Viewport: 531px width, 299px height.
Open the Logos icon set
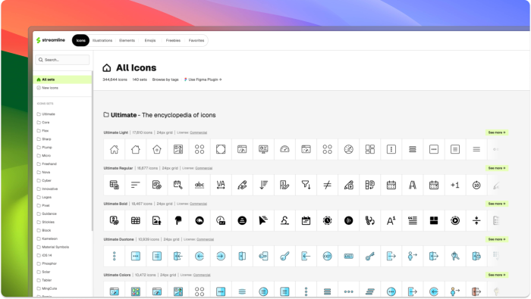(x=44, y=197)
